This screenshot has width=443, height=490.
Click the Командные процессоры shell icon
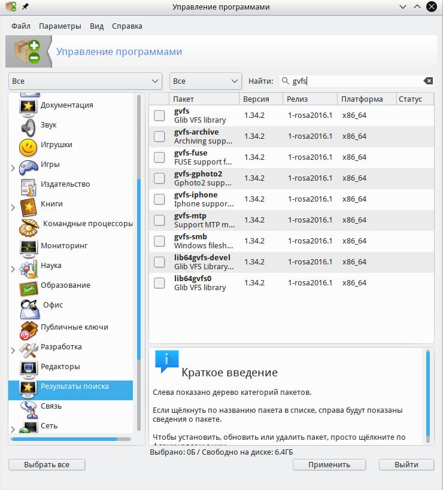[29, 227]
